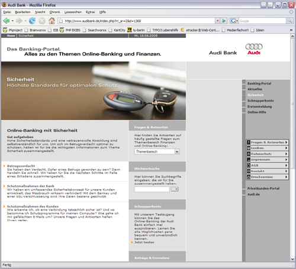Screen dimensions: 296x269
Task: Click the search magnifier icon
Action: (x=289, y=21)
